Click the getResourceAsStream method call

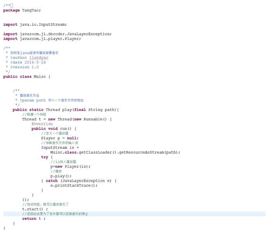click(141, 152)
